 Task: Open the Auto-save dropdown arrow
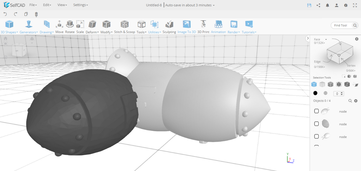point(214,5)
